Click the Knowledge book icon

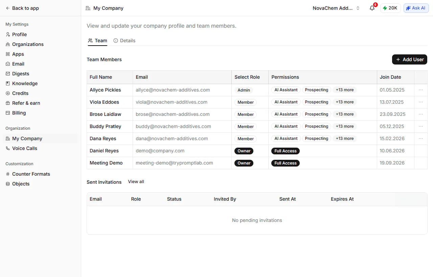[8, 83]
